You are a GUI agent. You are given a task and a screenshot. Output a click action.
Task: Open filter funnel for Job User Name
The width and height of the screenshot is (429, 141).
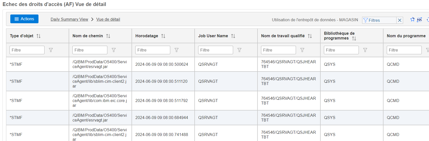pyautogui.click(x=239, y=50)
